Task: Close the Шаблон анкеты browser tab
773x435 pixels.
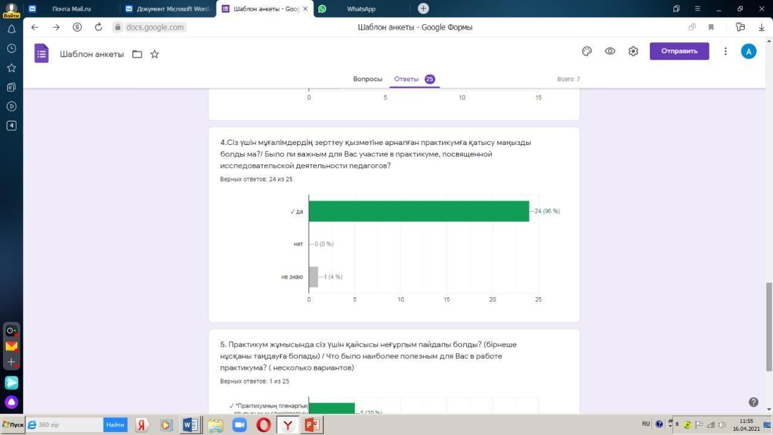Action: click(305, 8)
